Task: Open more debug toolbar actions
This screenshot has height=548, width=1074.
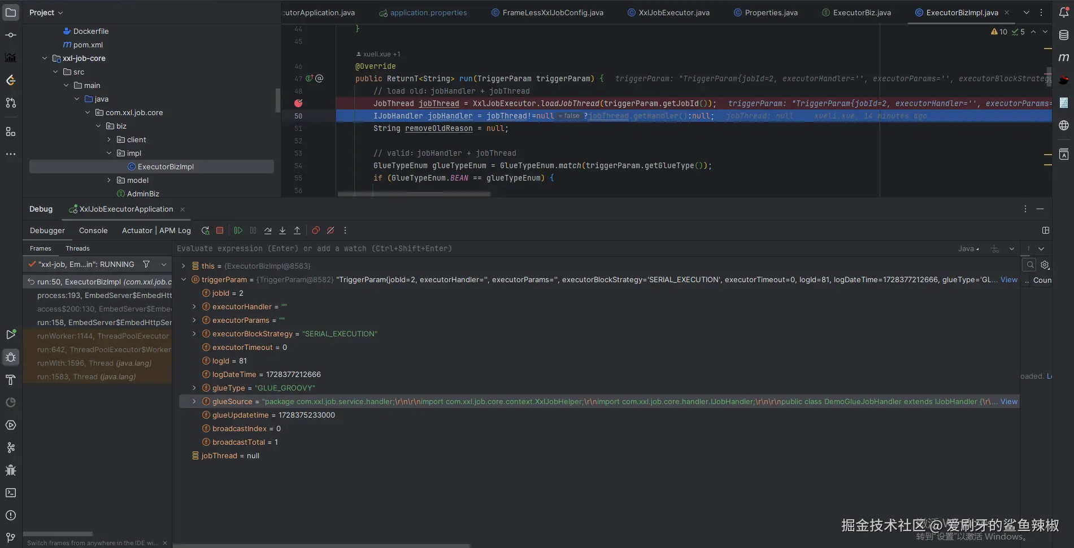Action: click(345, 230)
